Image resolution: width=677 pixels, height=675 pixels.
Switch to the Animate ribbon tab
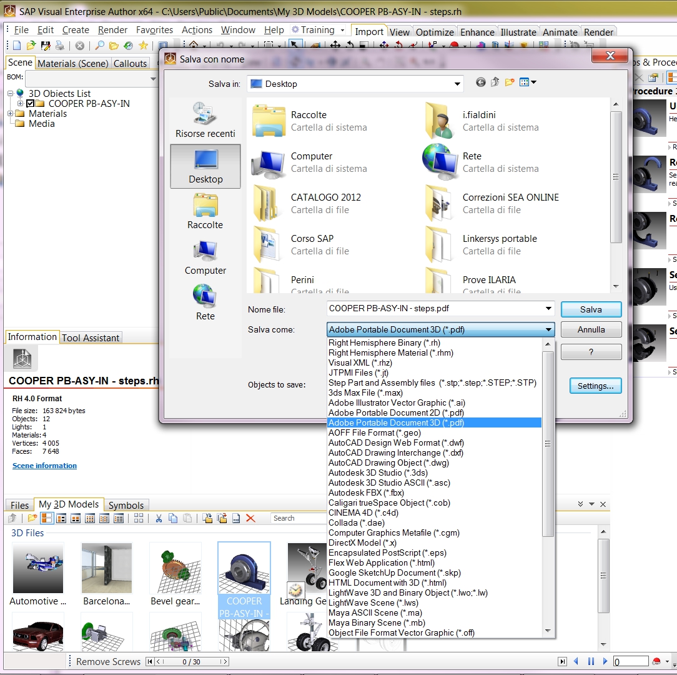tap(560, 32)
